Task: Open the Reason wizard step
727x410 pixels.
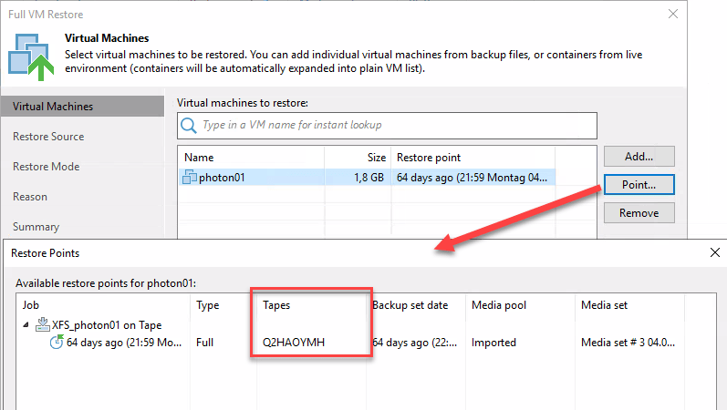Action: click(30, 197)
